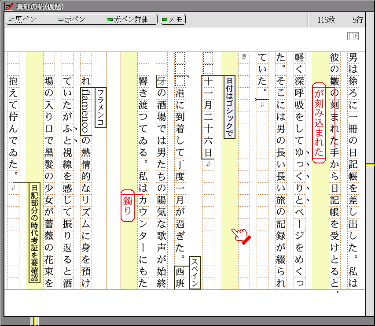The width and height of the screenshot is (375, 326).
Task: Click the paragraph mark after 'ていた。'
Action: [x=262, y=104]
